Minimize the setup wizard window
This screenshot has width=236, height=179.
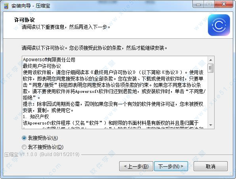click(x=198, y=4)
